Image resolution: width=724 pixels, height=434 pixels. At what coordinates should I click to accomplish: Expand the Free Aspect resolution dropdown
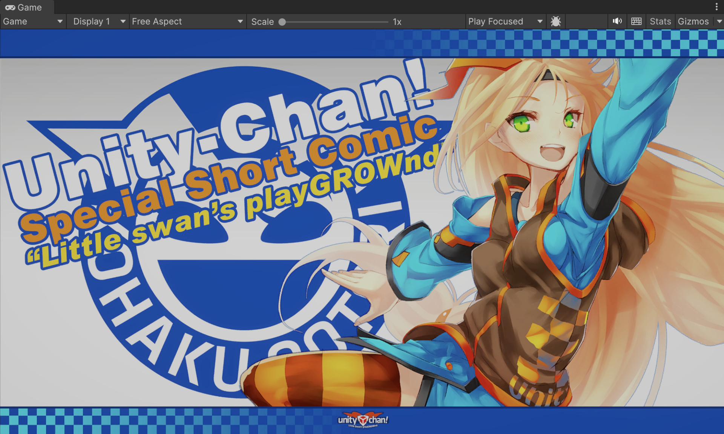coord(187,22)
